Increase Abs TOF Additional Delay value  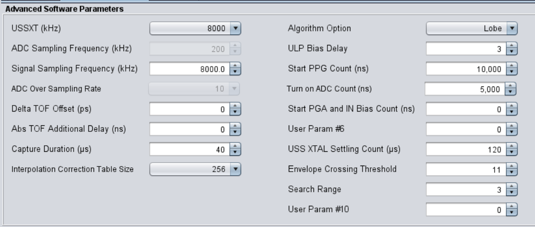coord(235,126)
